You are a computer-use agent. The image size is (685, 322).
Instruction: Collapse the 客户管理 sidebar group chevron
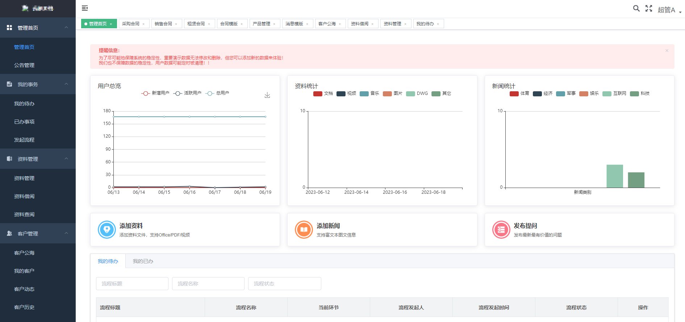[66, 233]
